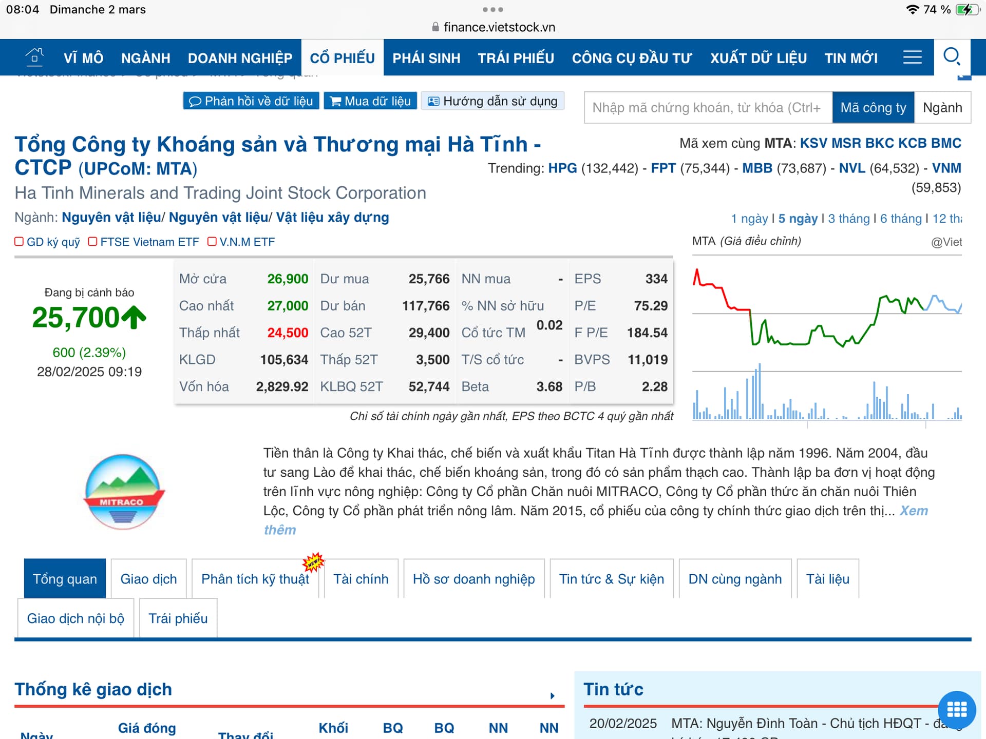This screenshot has width=986, height=739.
Task: Open the hamburger menu icon
Action: coord(912,57)
